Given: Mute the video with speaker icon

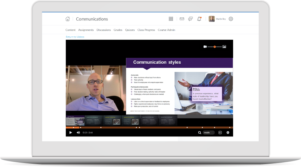Looking at the screenshot, I should pyautogui.click(x=78, y=132).
